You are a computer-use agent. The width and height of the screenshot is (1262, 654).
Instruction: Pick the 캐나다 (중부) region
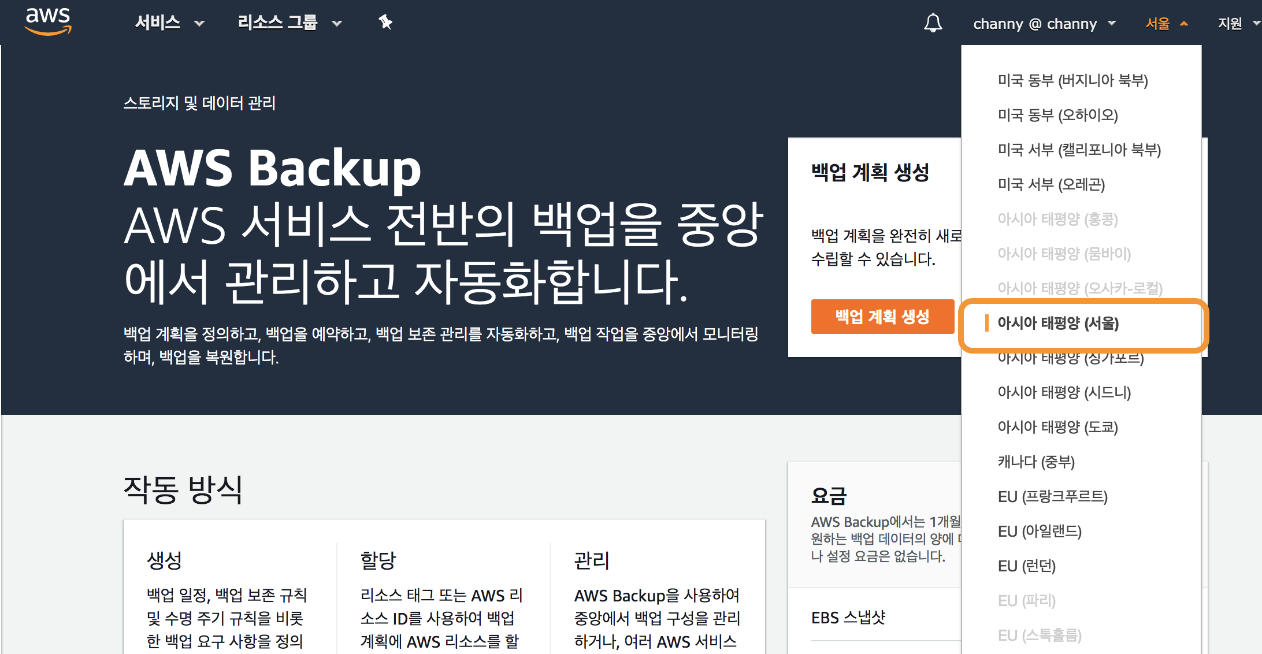point(1036,462)
